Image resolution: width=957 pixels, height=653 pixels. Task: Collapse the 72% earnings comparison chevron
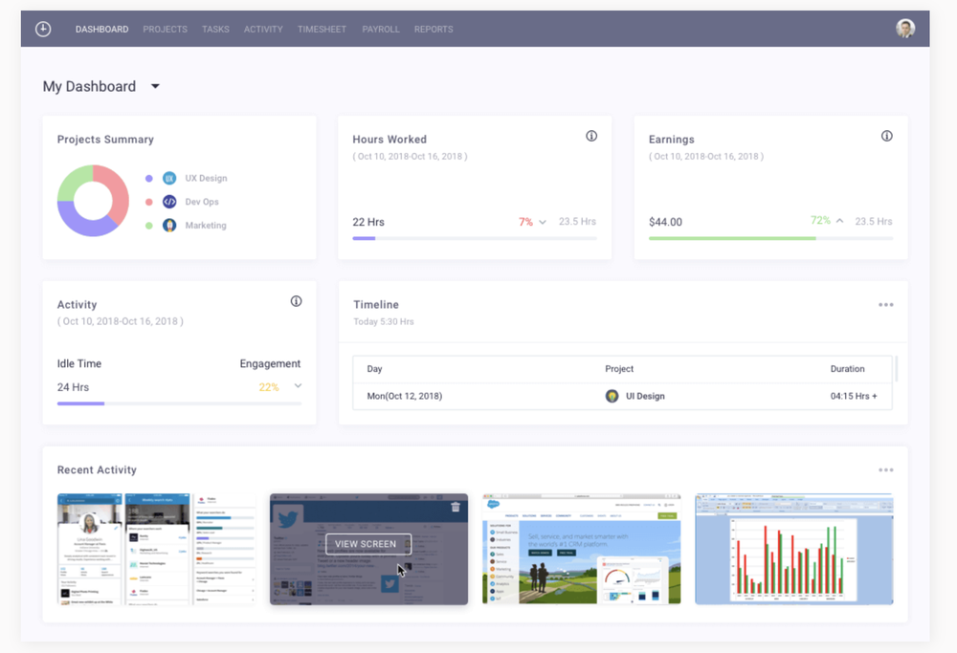836,221
